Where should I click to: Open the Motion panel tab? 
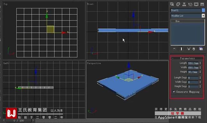(x=190, y=4)
